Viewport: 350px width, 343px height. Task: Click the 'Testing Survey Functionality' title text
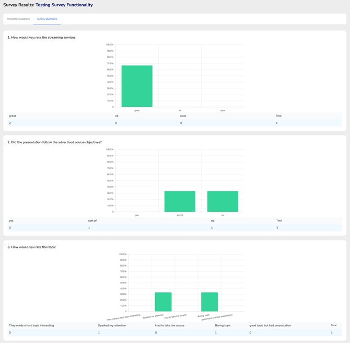pos(64,5)
